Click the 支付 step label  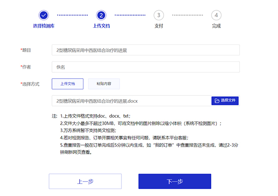(x=159, y=26)
